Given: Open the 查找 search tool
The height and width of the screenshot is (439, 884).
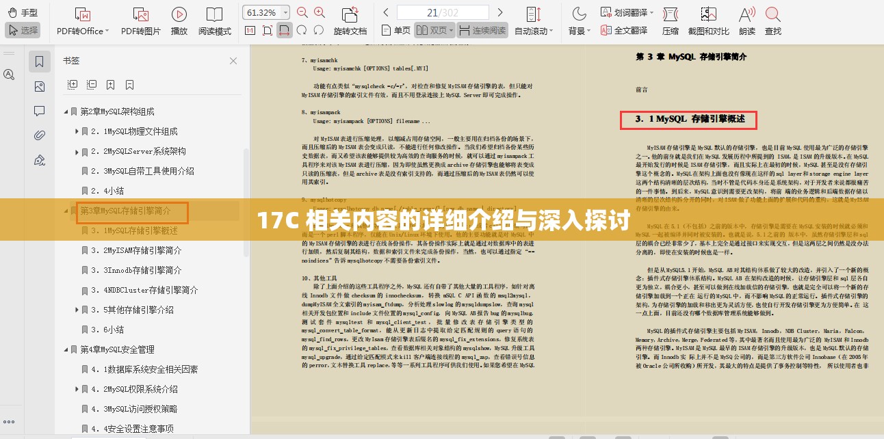Looking at the screenshot, I should click(x=772, y=21).
